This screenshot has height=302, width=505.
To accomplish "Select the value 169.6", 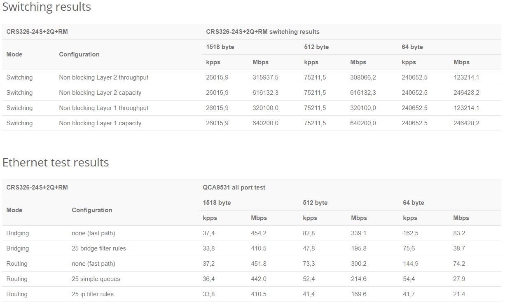I will pos(359,294).
